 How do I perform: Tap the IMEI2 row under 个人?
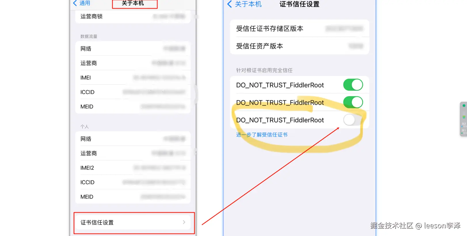coord(133,168)
